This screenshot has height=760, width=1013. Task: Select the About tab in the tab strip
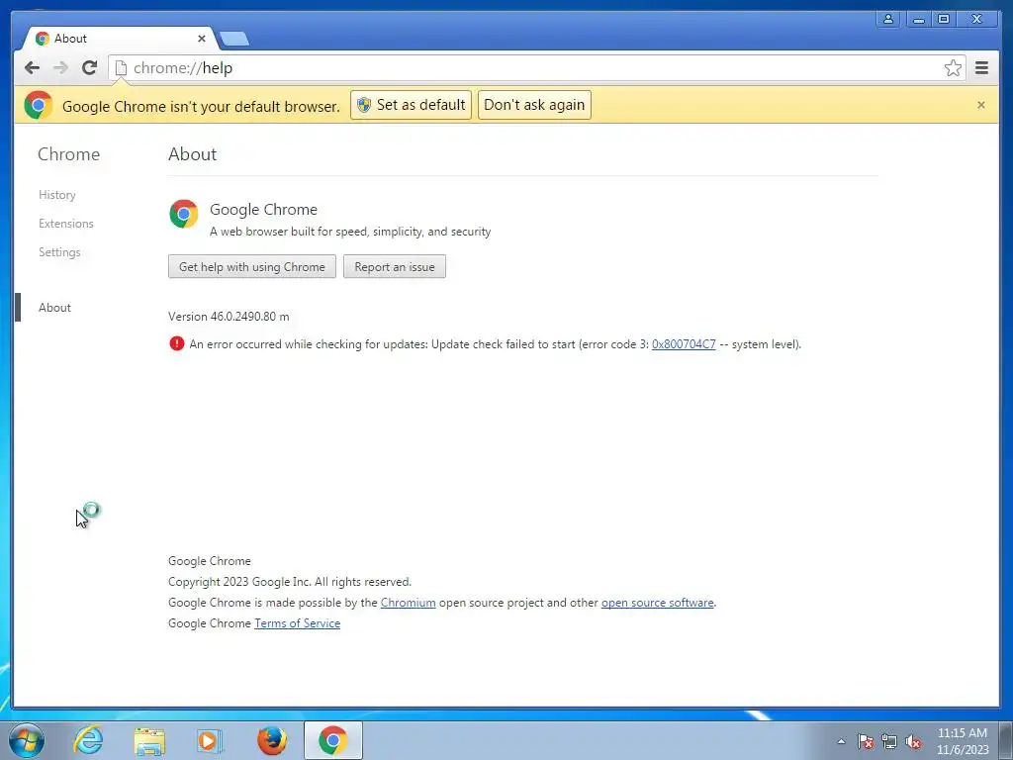point(120,39)
